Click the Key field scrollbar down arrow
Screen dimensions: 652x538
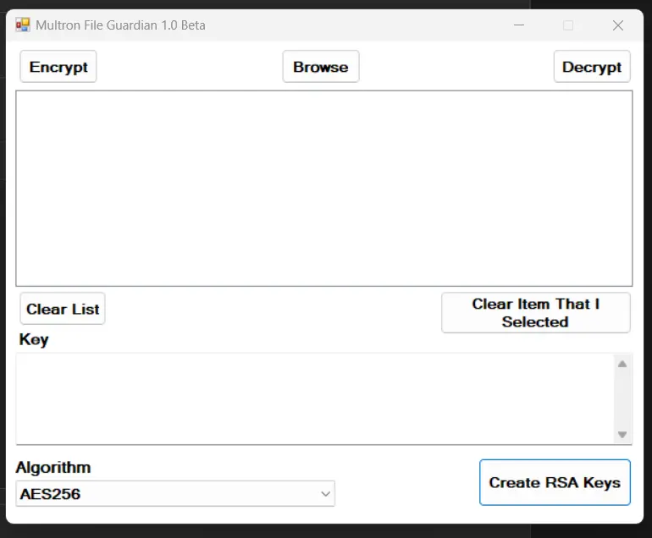pyautogui.click(x=622, y=435)
